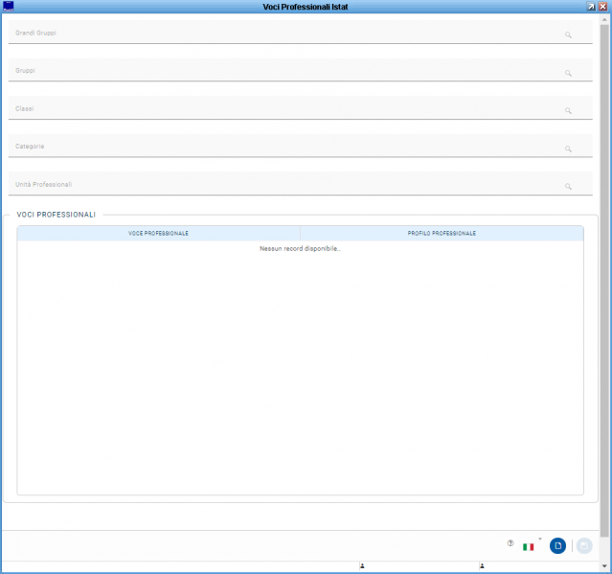Click the greyed-out save disk button
Image resolution: width=612 pixels, height=574 pixels.
click(x=584, y=546)
